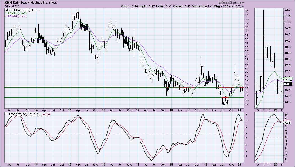
Task: Click the SBH (Weekly) 15.98 legend entry
Action: click(25, 10)
